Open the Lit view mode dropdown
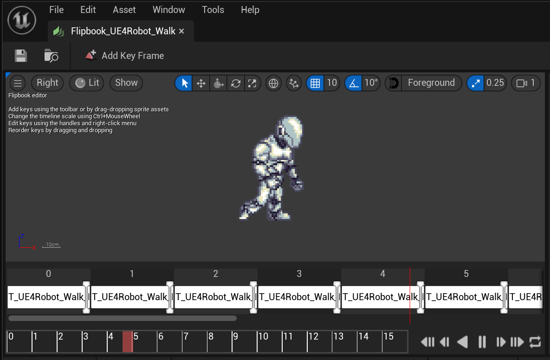Viewport: 550px width, 360px height. coord(86,83)
